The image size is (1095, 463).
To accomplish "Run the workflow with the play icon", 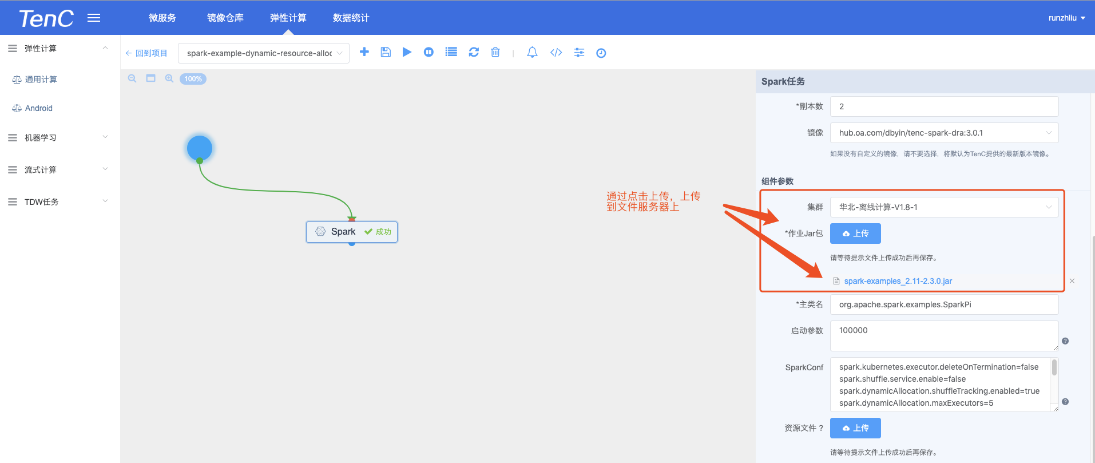I will point(407,52).
